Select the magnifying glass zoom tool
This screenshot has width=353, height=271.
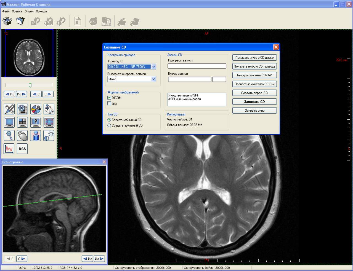point(9,135)
